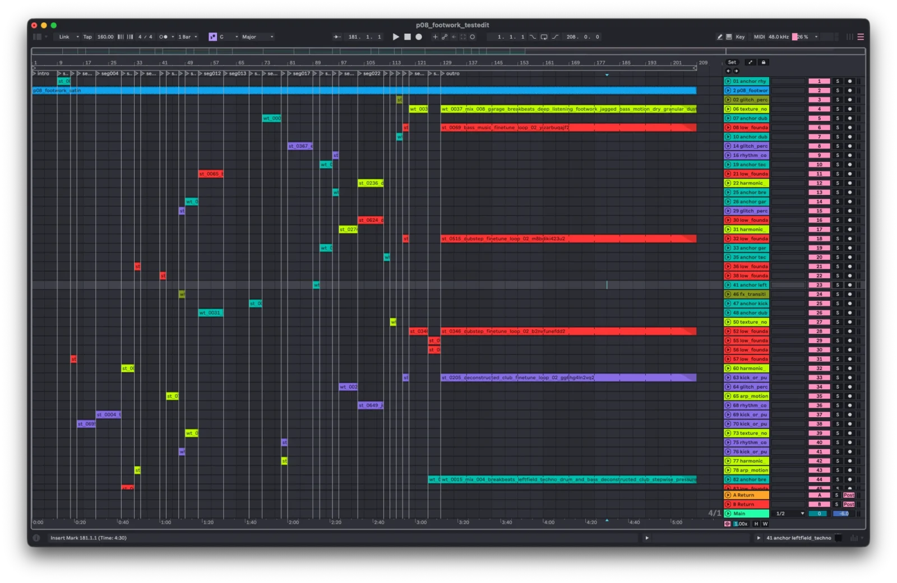Viewport: 897px width, 583px height.
Task: Solo the 06 texture_no track
Action: point(838,109)
